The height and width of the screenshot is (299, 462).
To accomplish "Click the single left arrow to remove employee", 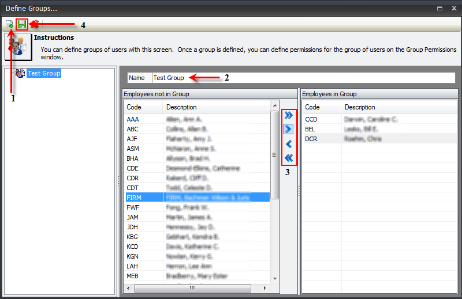I will [x=289, y=144].
